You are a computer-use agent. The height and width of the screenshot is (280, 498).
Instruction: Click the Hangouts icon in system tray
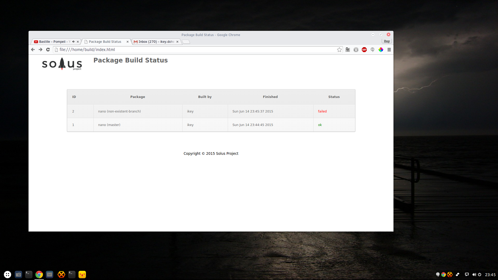438,274
